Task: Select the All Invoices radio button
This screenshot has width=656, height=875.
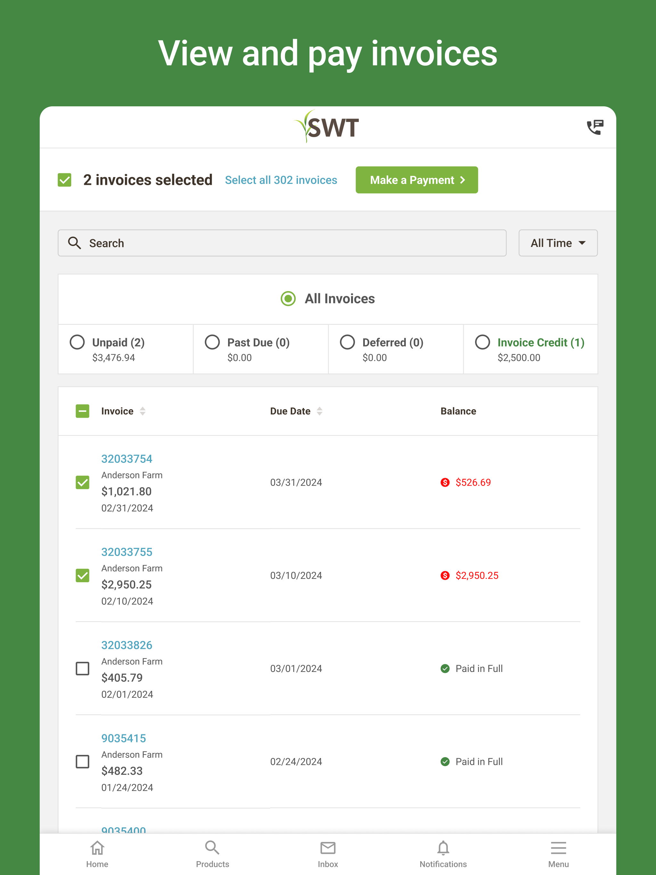Action: pos(288,298)
